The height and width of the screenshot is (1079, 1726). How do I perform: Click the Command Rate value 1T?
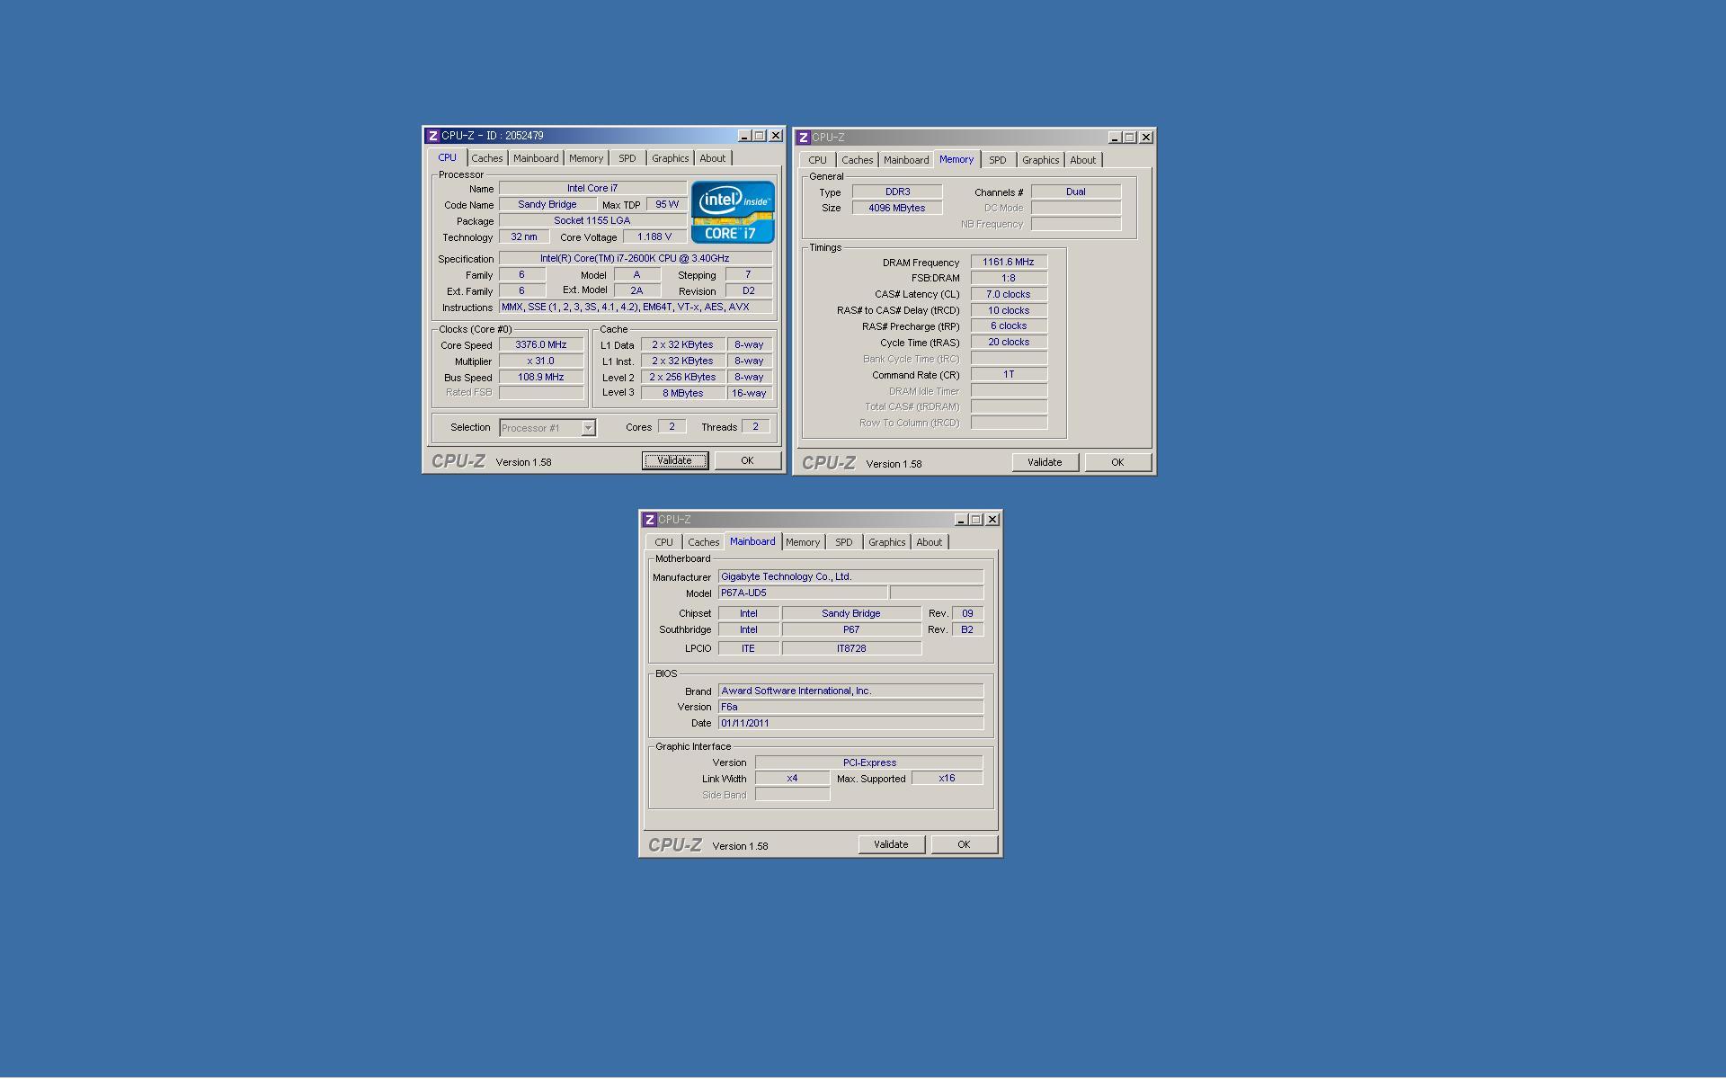click(x=1009, y=374)
